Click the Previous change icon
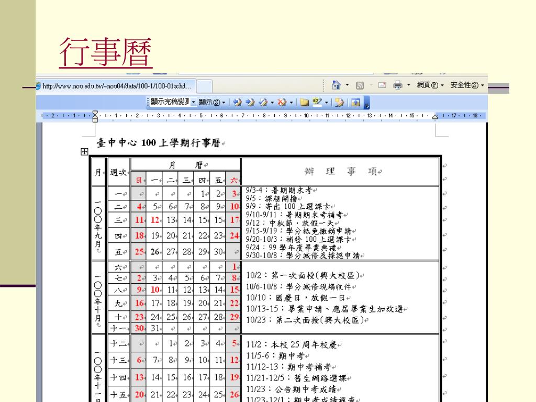 point(237,102)
